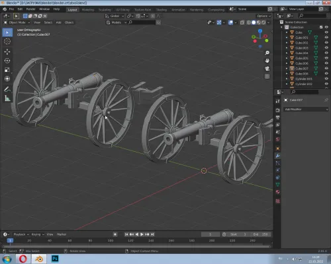Image resolution: width=331 pixels, height=264 pixels.
Task: Open the Material properties tab
Action: point(277,192)
